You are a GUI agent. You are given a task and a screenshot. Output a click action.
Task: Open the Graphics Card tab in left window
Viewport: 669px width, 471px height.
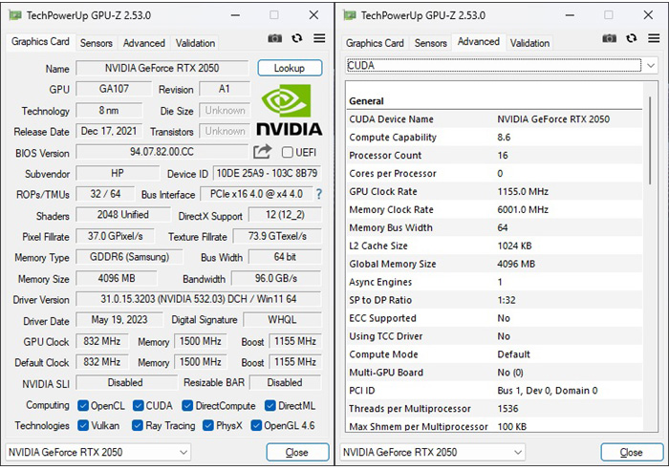click(x=40, y=42)
